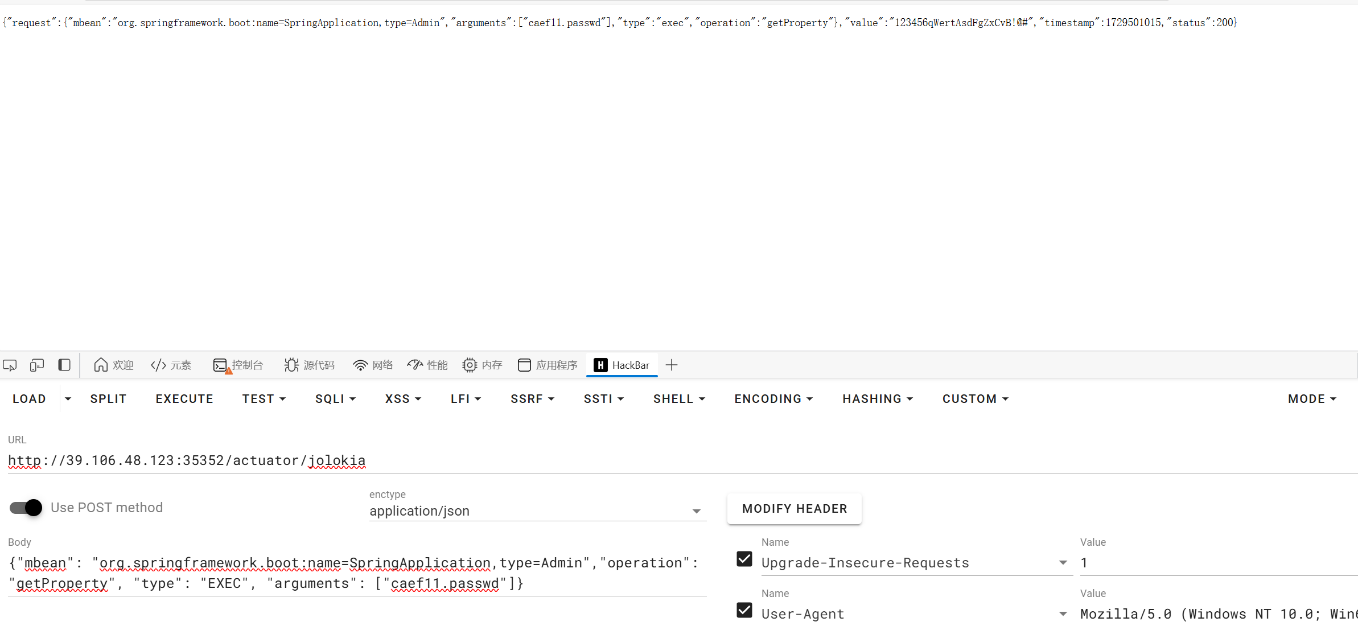Click the EXECUTE button
This screenshot has width=1358, height=626.
click(x=184, y=399)
